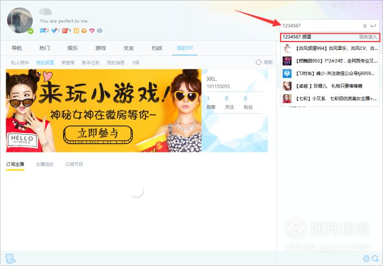Refresh the page with the 刷新 button
The image size is (383, 266).
[x=264, y=62]
